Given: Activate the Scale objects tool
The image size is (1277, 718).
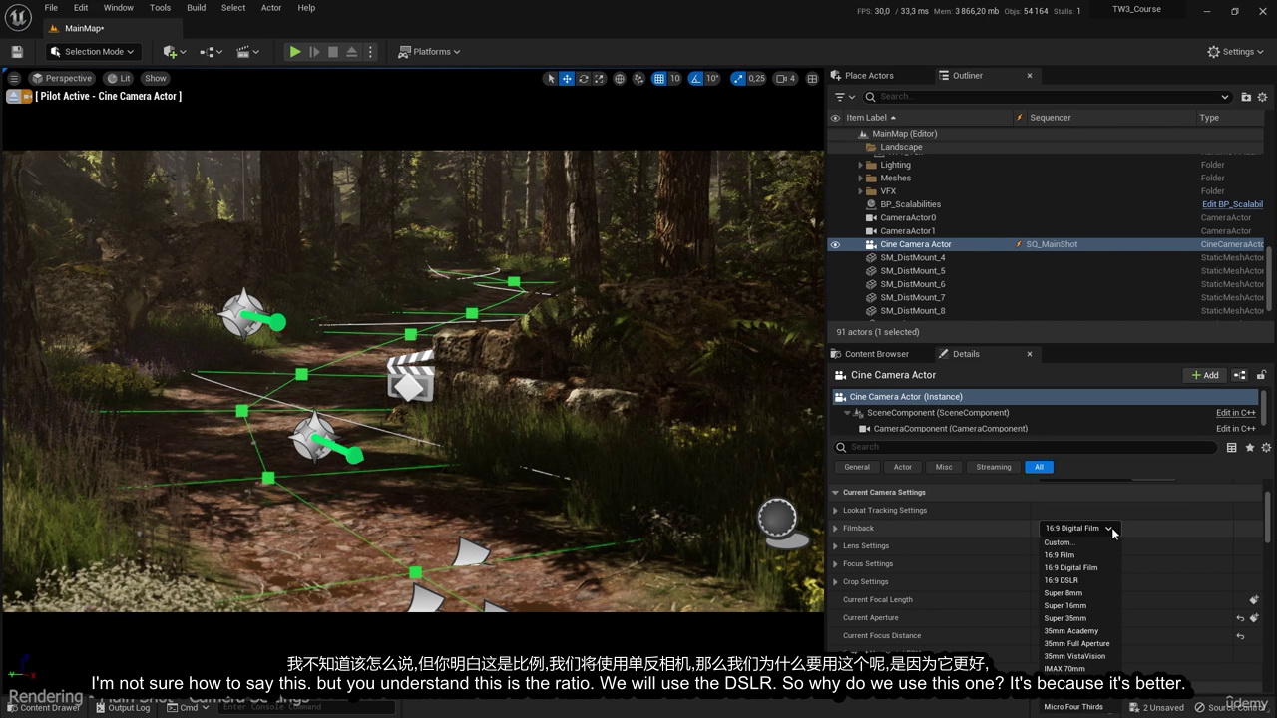Looking at the screenshot, I should coord(600,78).
